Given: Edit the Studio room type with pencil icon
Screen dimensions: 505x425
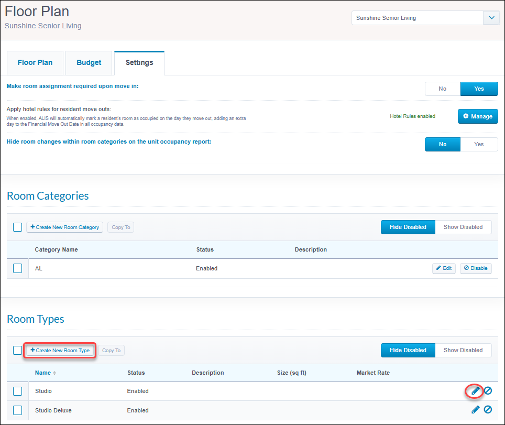Looking at the screenshot, I should [475, 391].
